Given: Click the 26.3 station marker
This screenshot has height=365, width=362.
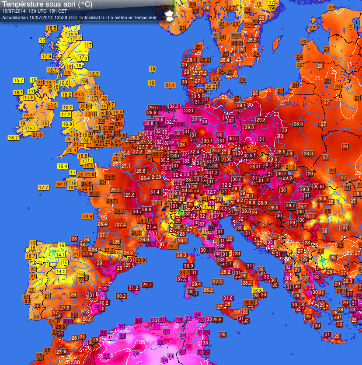Looking at the screenshot, I should click(128, 253).
